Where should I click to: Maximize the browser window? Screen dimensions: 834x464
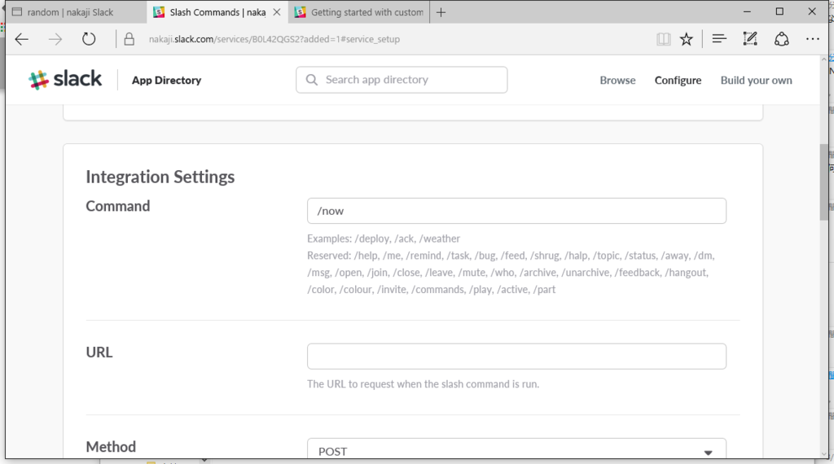[x=779, y=11]
